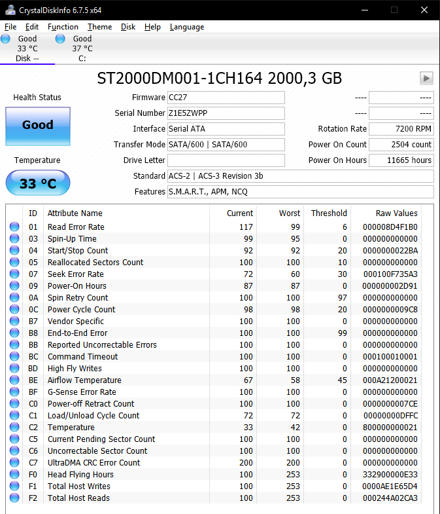This screenshot has width=440, height=514.
Task: Click status icon for Uncorrectable Sector Count
Action: (x=14, y=451)
